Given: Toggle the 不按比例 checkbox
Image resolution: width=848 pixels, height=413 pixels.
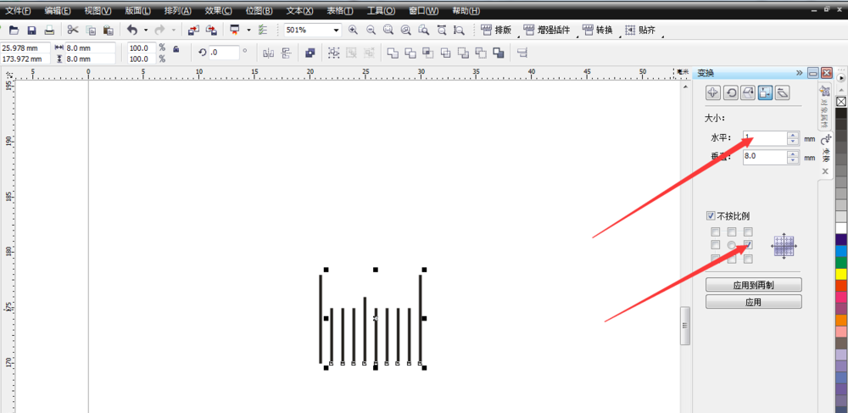Looking at the screenshot, I should (711, 216).
